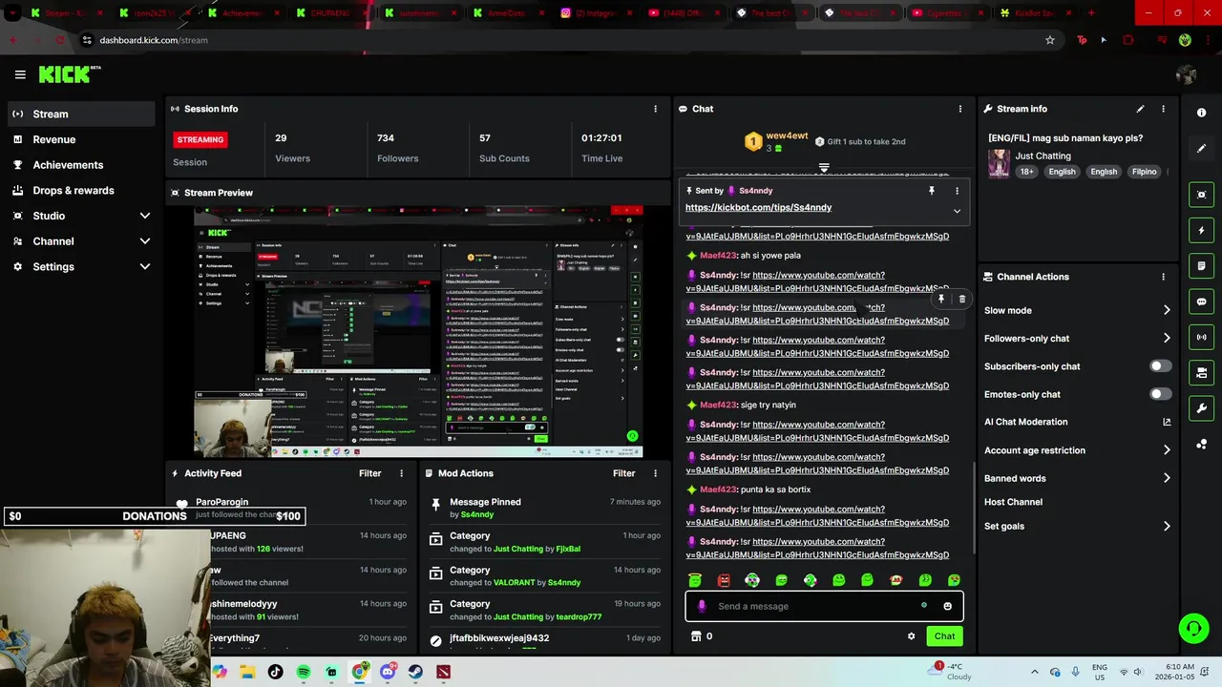Open Steam from the taskbar
This screenshot has height=687, width=1222.
tap(415, 672)
